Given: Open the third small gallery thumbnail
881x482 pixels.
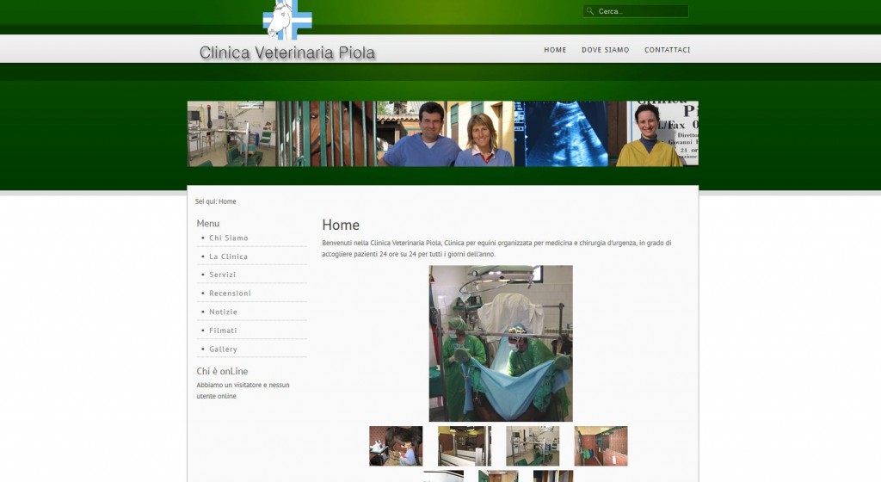Looking at the screenshot, I should click(x=533, y=446).
